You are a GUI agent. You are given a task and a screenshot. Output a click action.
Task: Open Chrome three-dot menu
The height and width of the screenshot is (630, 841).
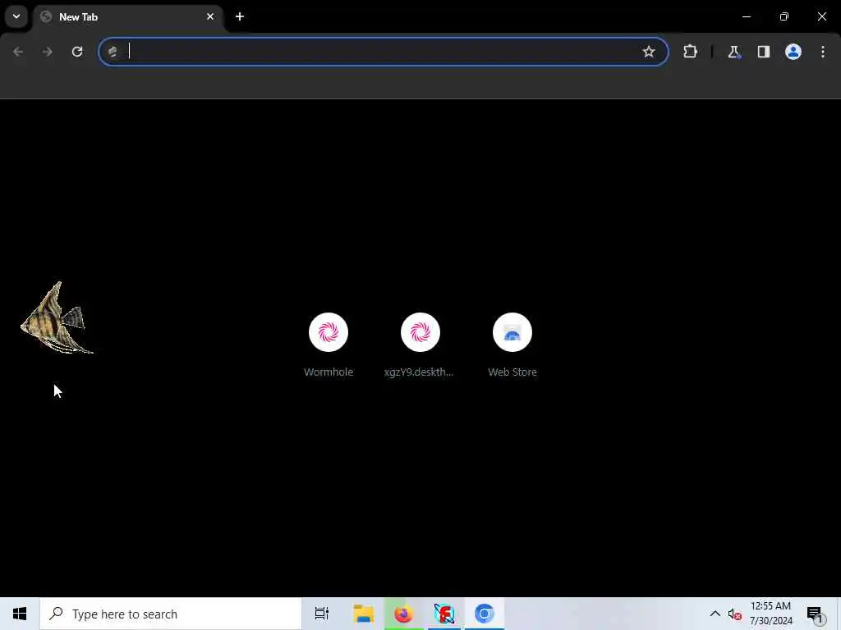[823, 52]
